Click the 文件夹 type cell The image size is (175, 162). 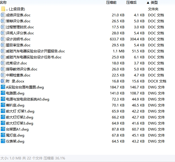153,9
